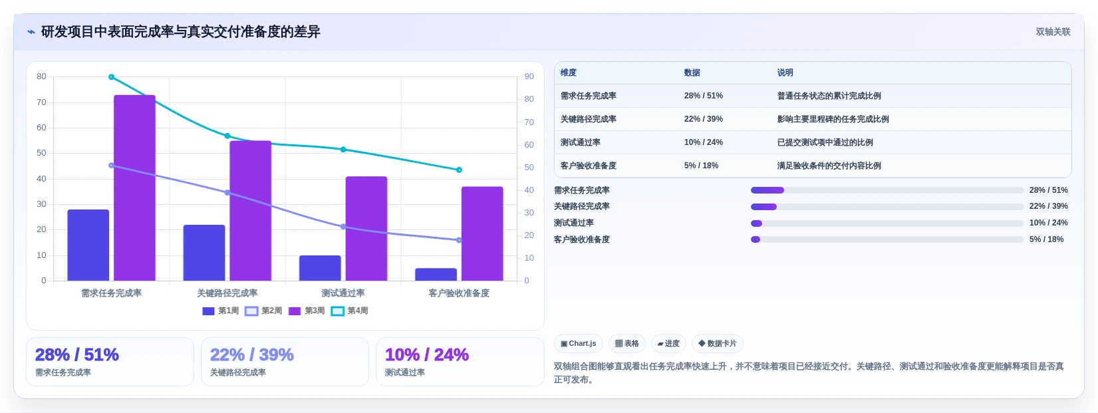Toggle the 第2周 legend item

[264, 311]
